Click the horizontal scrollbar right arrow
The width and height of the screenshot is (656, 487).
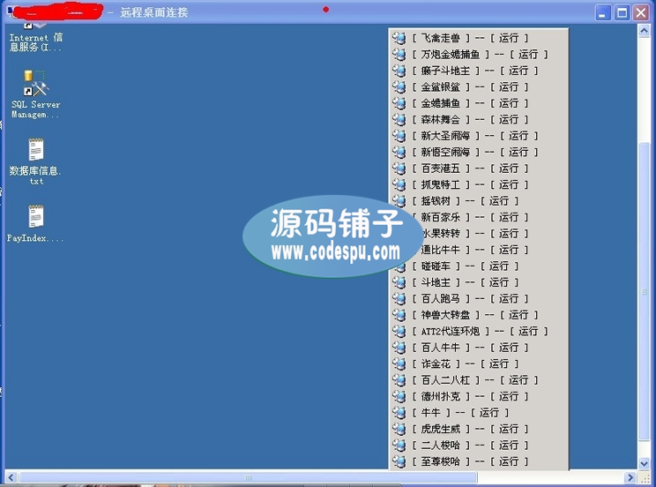point(630,477)
